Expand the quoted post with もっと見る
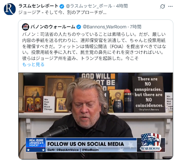This screenshot has width=177, height=162. pos(33,65)
